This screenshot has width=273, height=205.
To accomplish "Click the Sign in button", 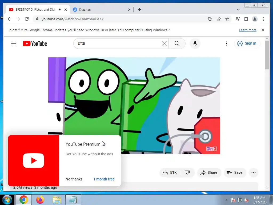I will coord(247,44).
